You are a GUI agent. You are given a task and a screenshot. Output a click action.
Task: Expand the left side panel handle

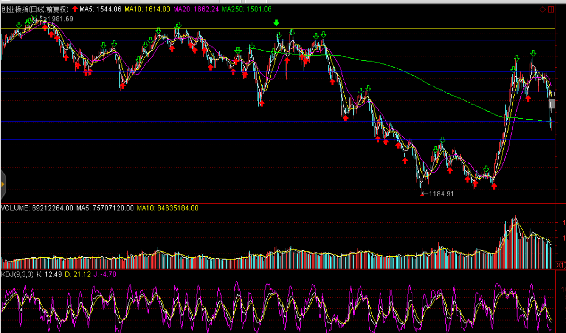pos(3,185)
